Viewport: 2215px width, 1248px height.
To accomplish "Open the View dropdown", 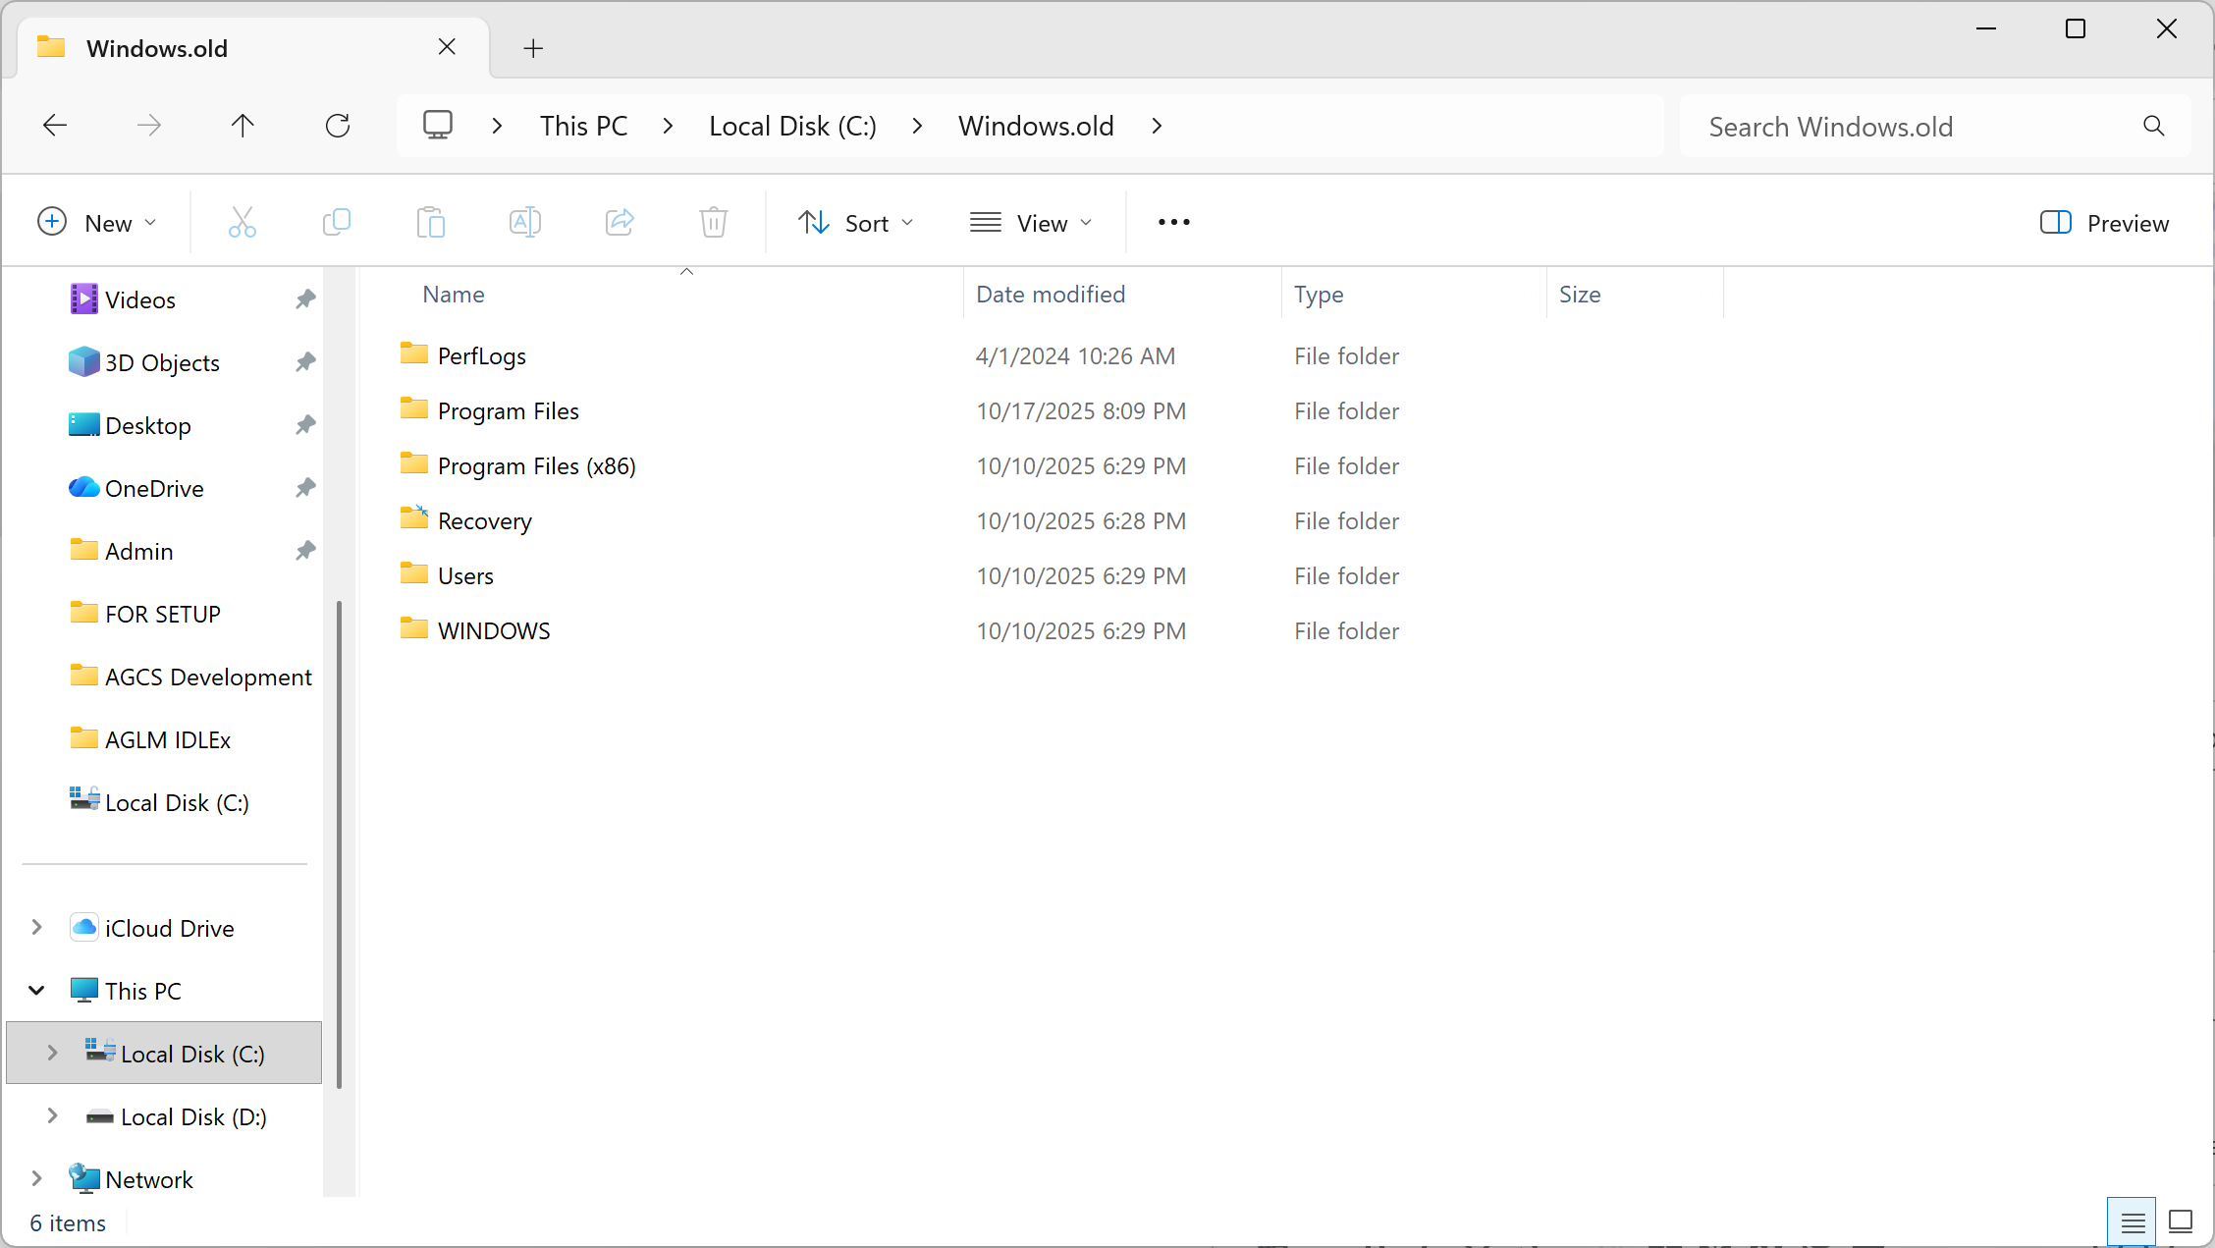I will (1031, 223).
